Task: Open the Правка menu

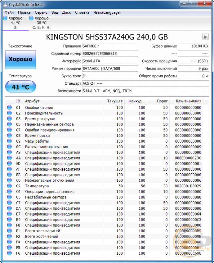Action: click(24, 12)
